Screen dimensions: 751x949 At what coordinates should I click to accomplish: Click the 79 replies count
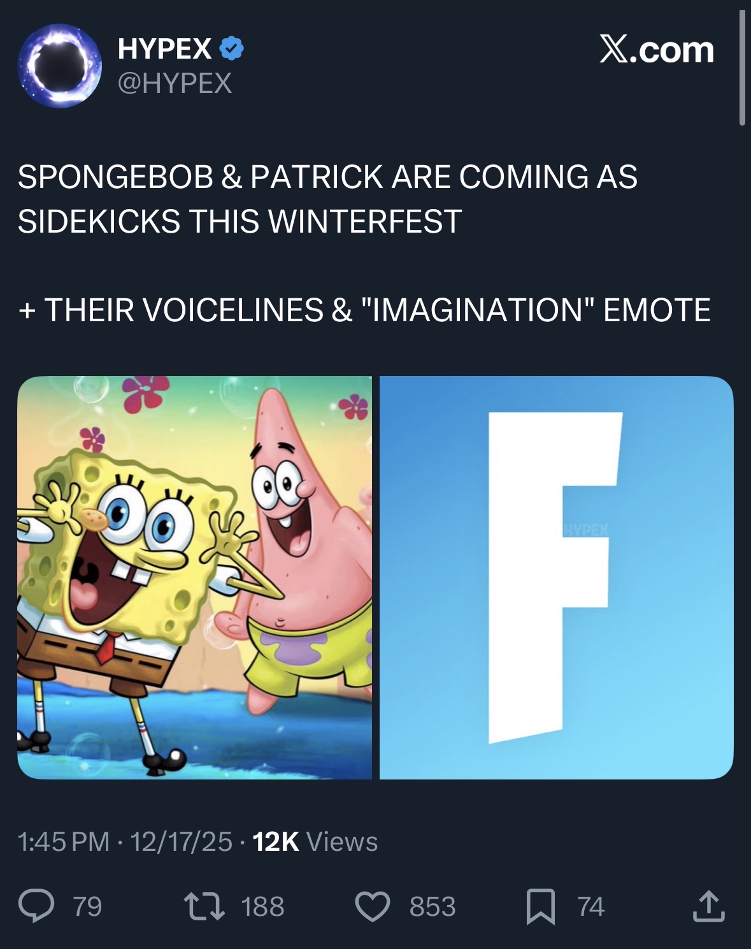[87, 906]
